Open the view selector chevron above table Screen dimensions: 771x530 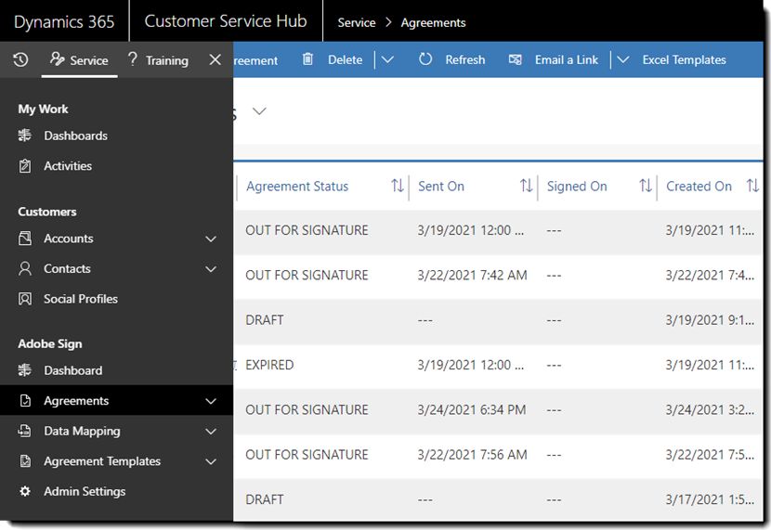click(x=259, y=111)
